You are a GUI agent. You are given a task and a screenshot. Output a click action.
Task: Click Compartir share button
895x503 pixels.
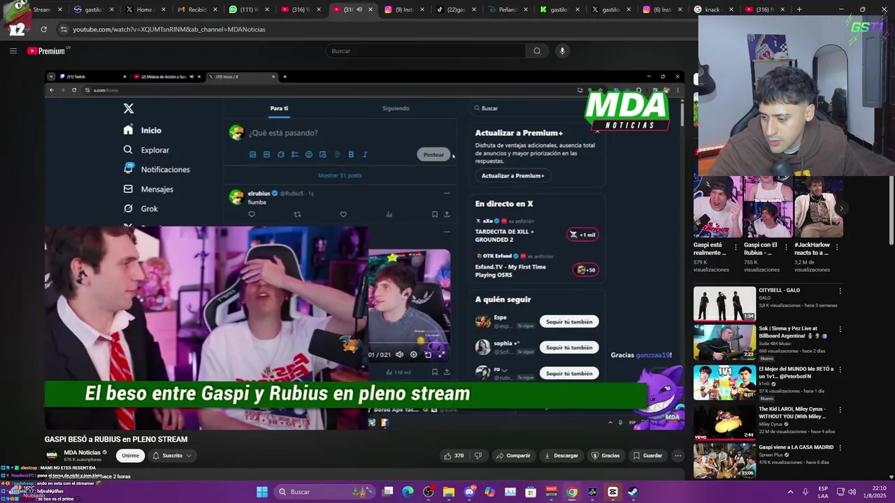[513, 455]
